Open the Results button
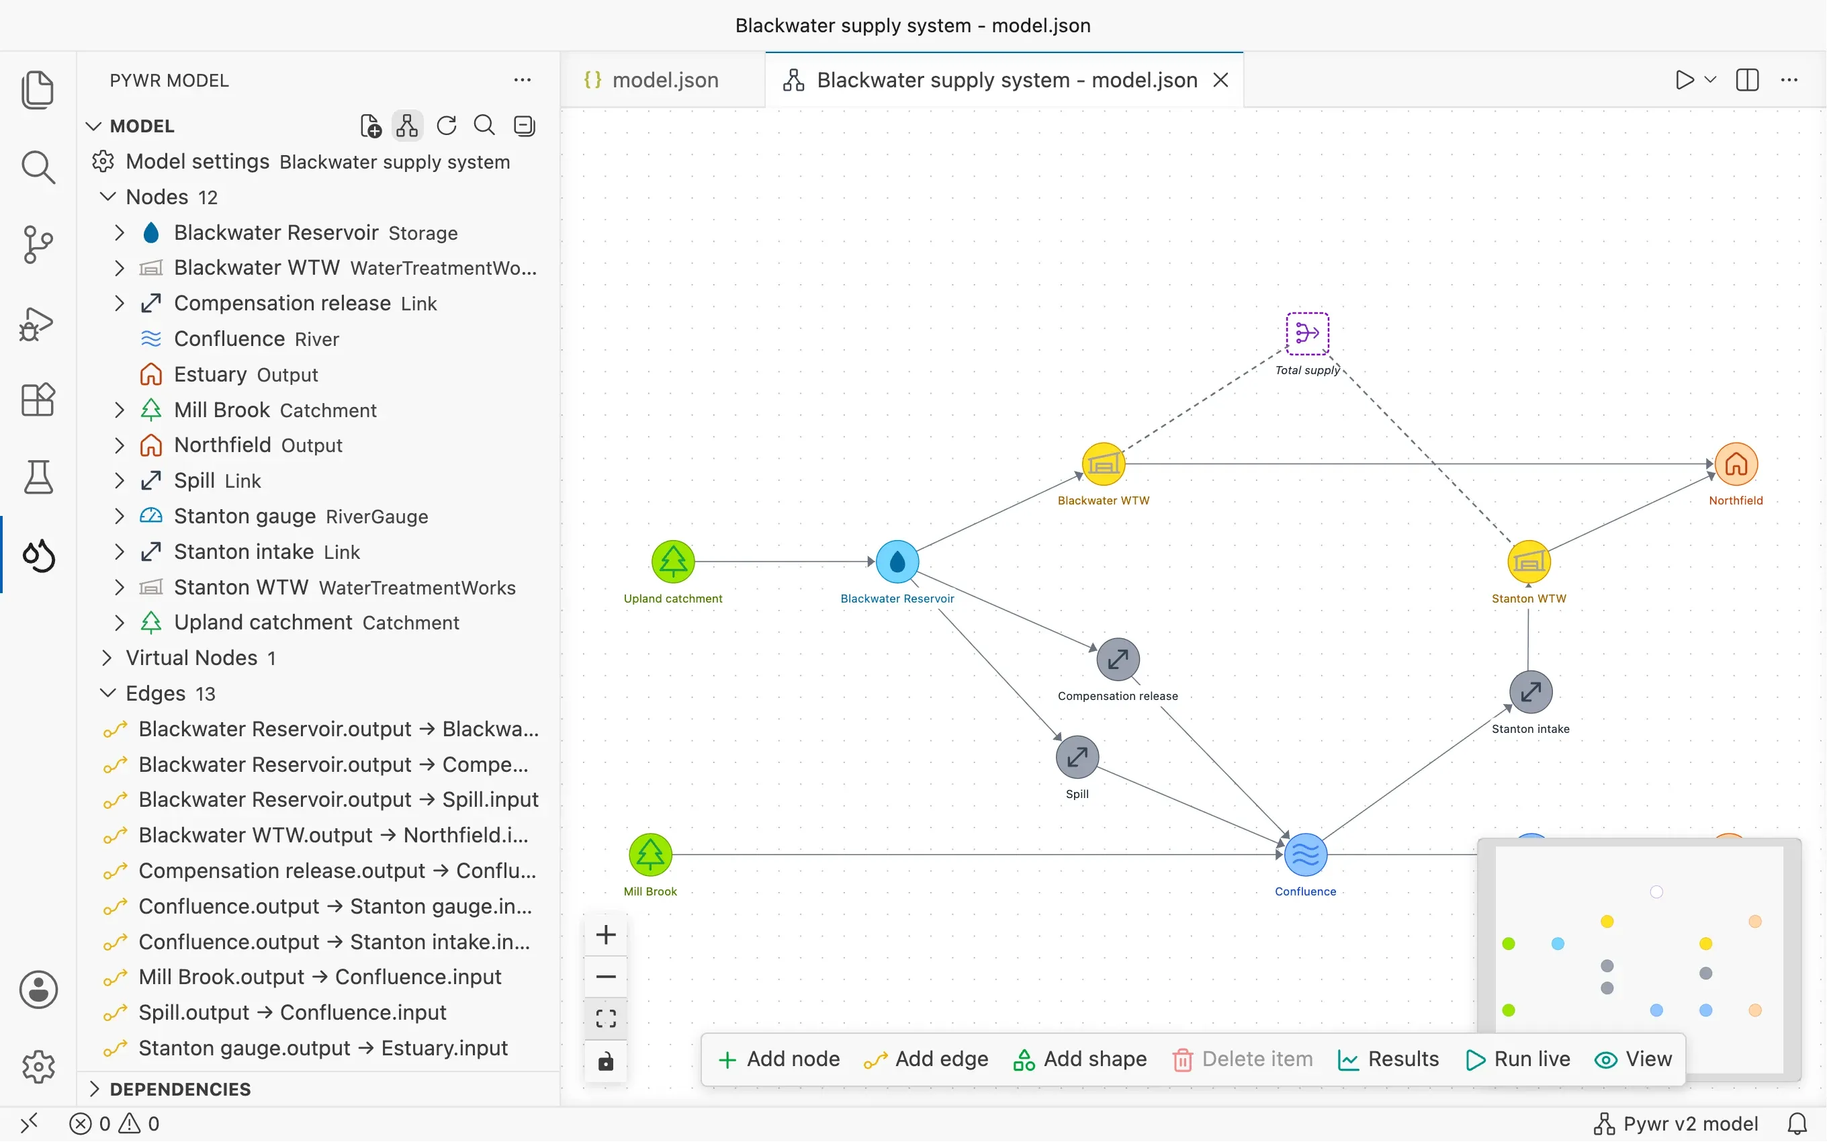Image resolution: width=1827 pixels, height=1142 pixels. [1388, 1059]
